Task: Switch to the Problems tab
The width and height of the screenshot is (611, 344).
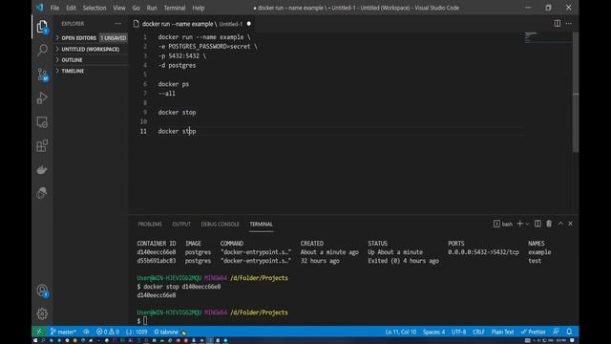Action: [x=150, y=224]
